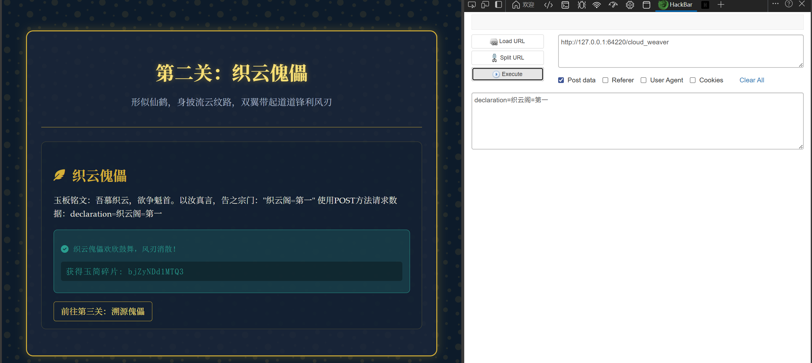The width and height of the screenshot is (812, 363).
Task: Switch to the Welcome (欢迎) tab
Action: [524, 5]
